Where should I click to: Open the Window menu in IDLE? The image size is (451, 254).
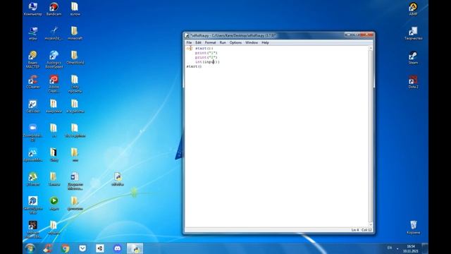(252, 42)
